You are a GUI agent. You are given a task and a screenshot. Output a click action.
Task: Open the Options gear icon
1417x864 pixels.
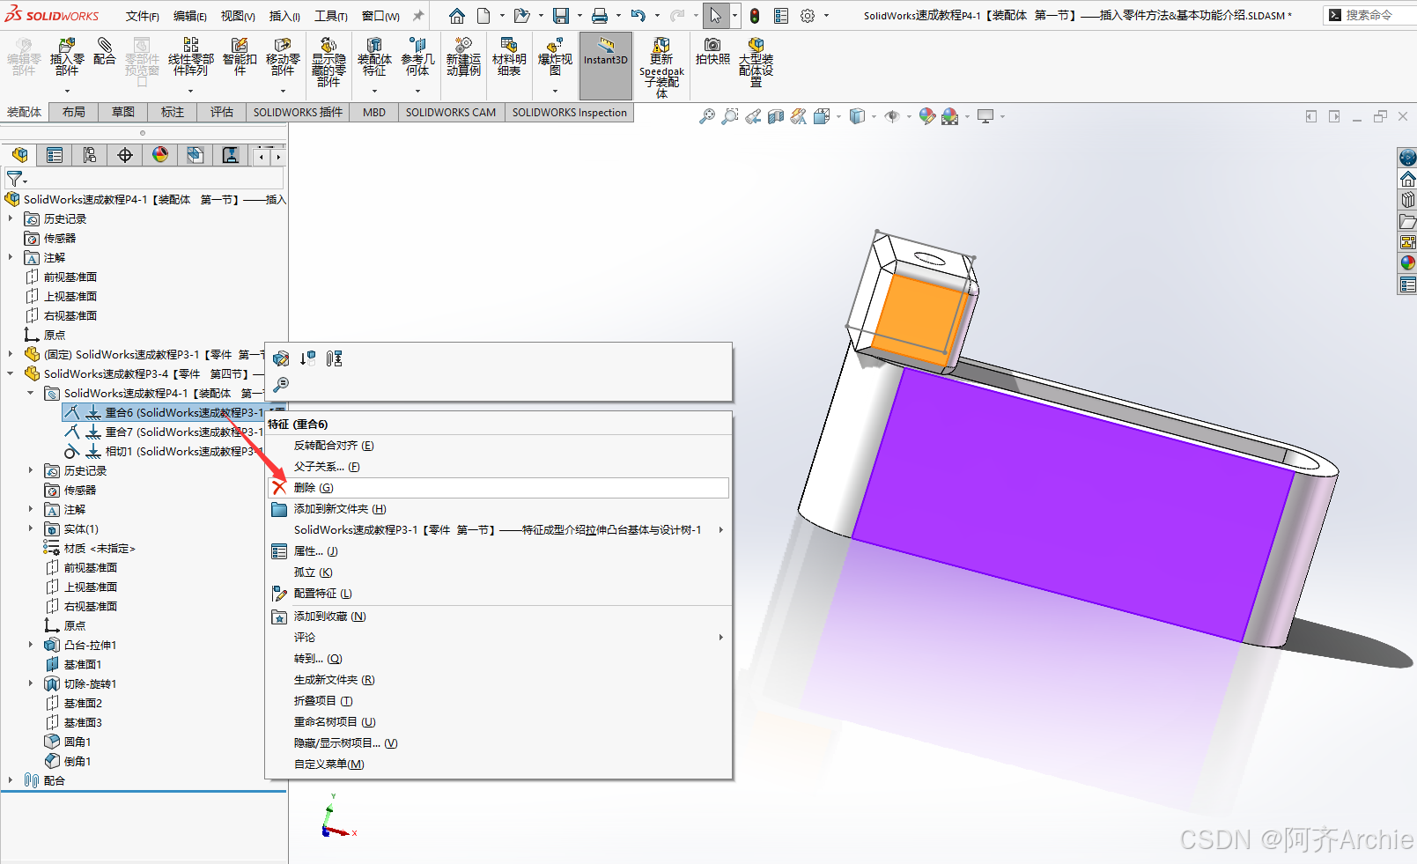coord(808,16)
